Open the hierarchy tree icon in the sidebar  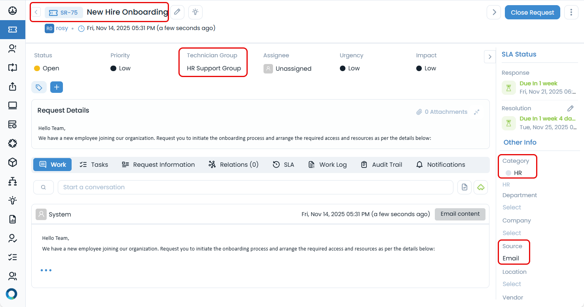coord(13,181)
